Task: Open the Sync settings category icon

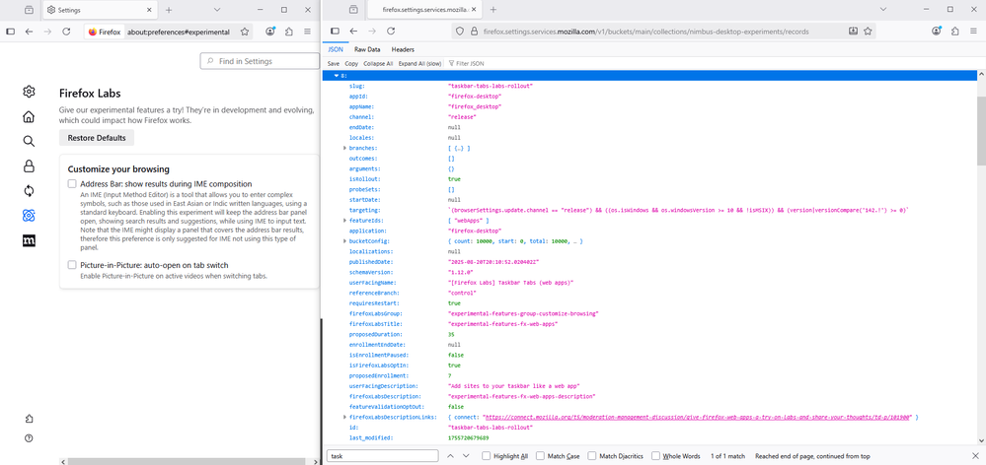Action: click(x=30, y=191)
